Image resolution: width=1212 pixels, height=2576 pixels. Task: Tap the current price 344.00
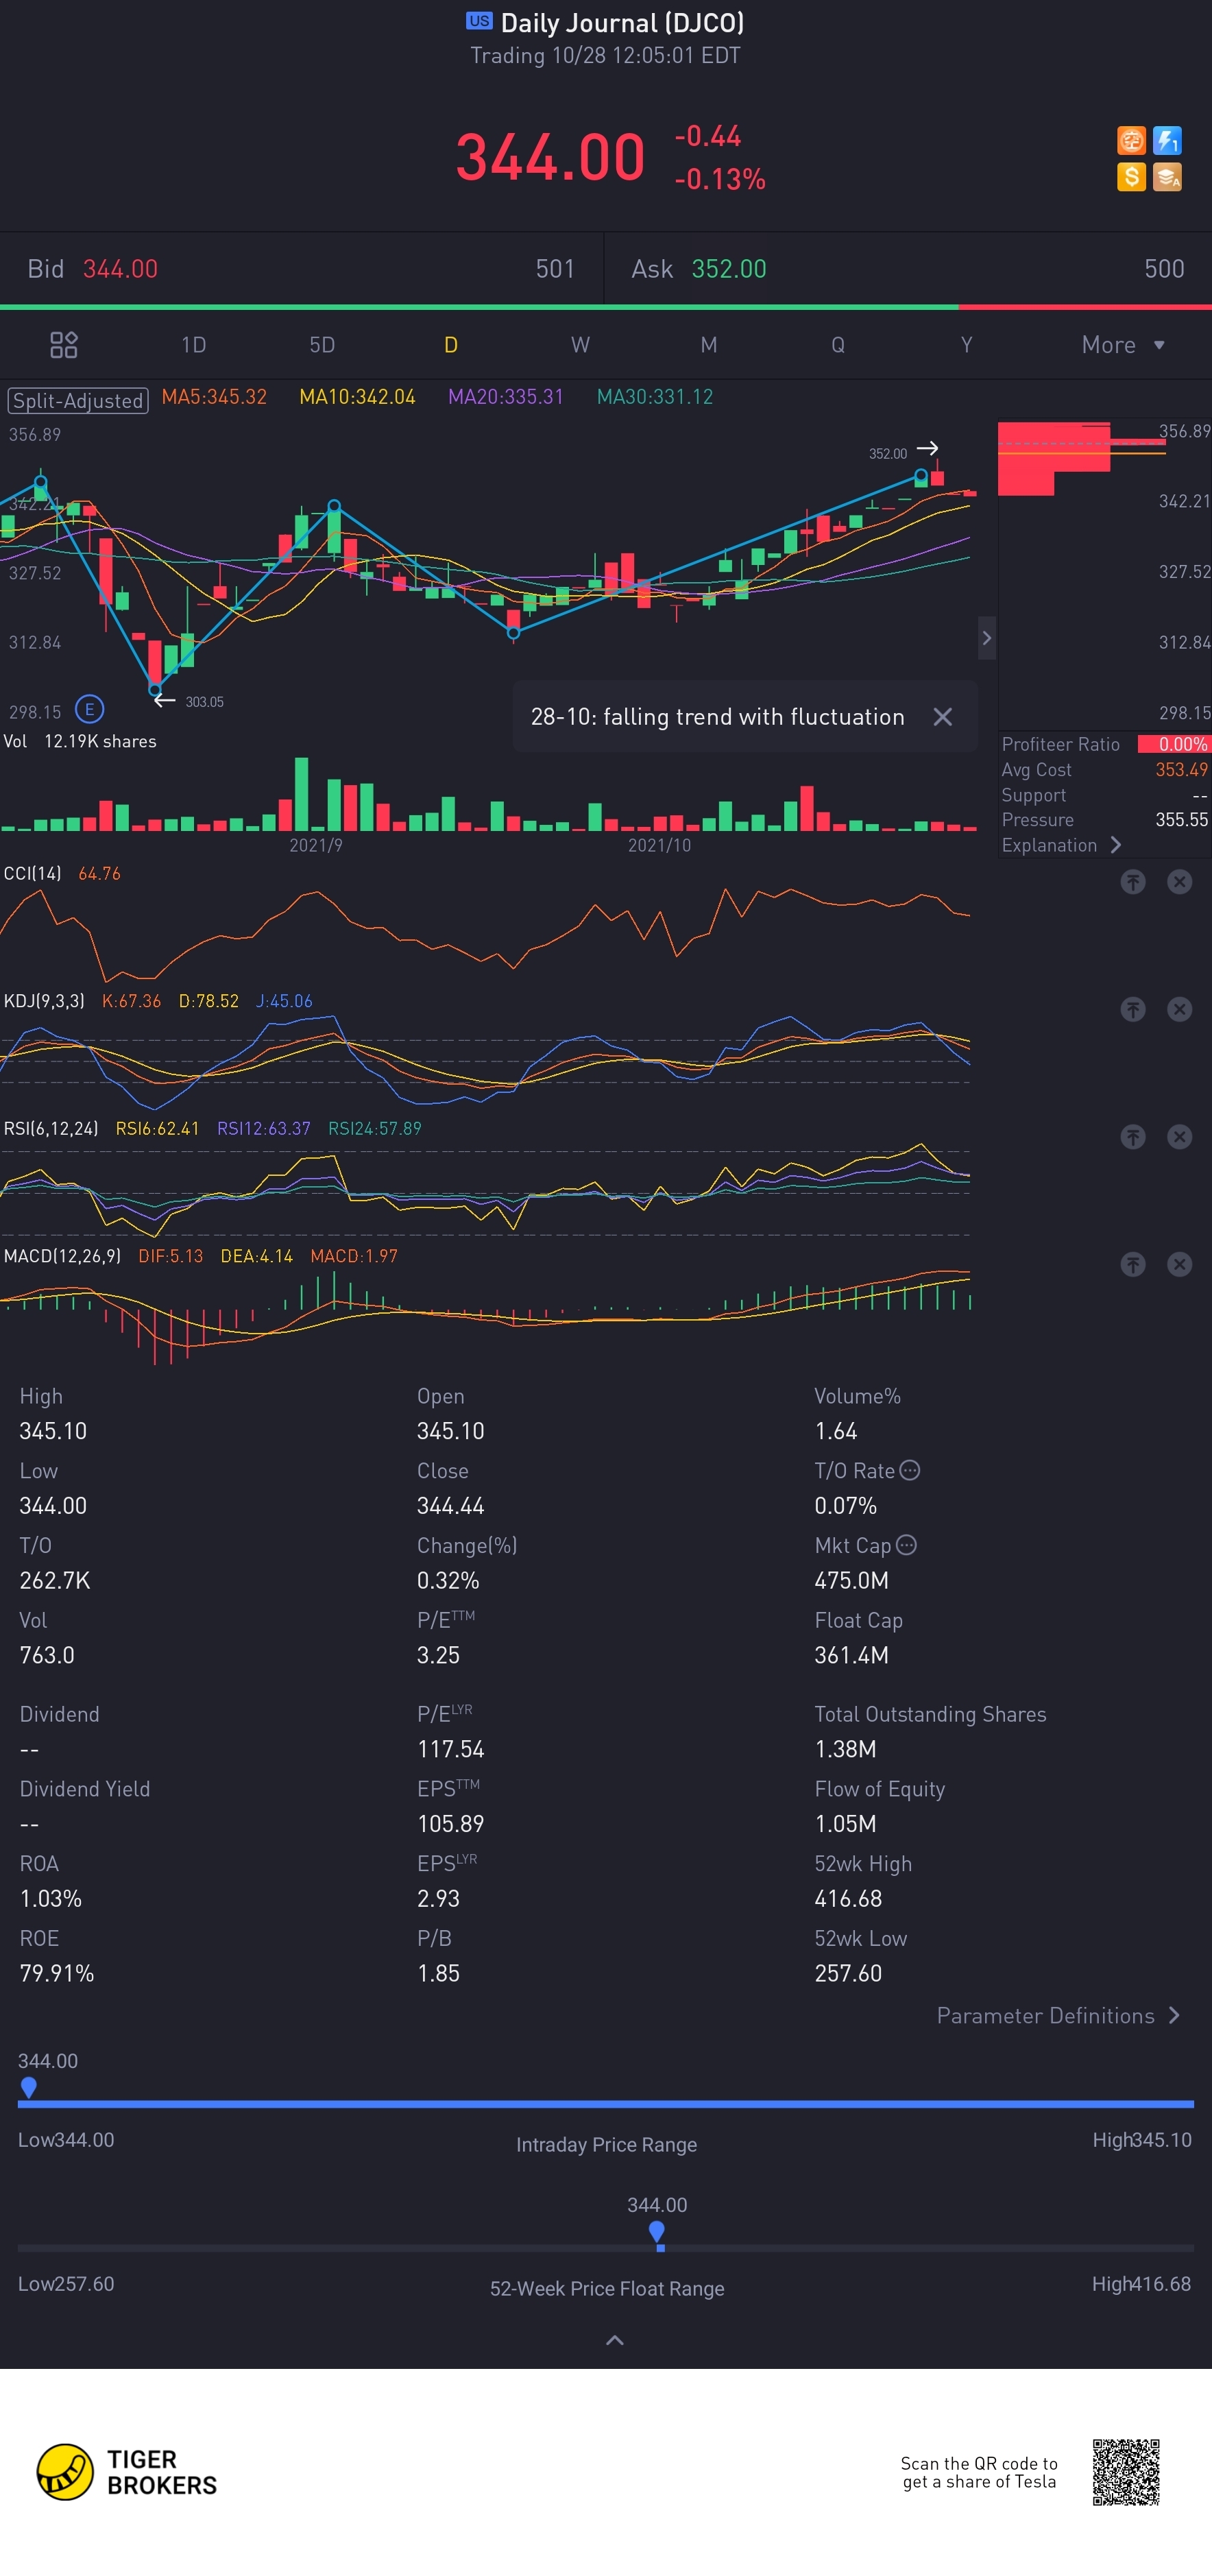[x=550, y=158]
